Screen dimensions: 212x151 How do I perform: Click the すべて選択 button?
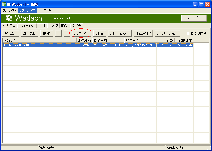tap(11, 33)
